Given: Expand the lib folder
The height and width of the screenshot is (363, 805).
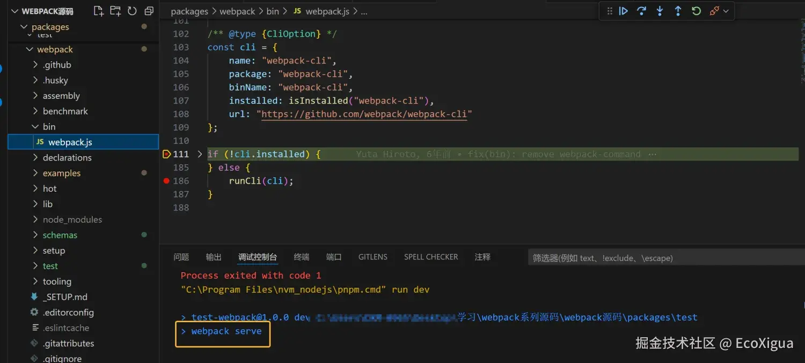Looking at the screenshot, I should tap(35, 204).
